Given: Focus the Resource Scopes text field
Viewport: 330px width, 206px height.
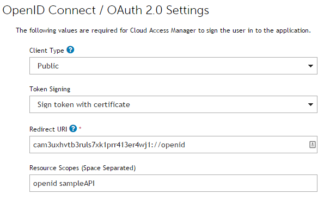Looking at the screenshot, I should pyautogui.click(x=173, y=183).
